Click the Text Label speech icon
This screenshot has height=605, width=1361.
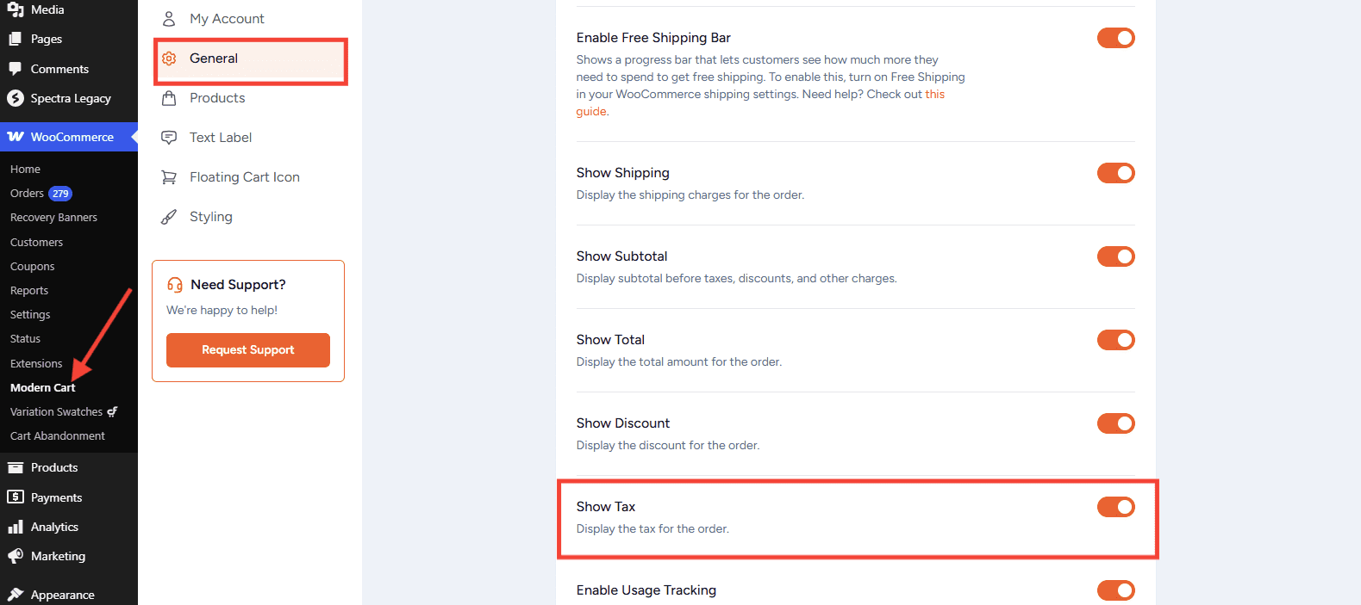tap(169, 138)
